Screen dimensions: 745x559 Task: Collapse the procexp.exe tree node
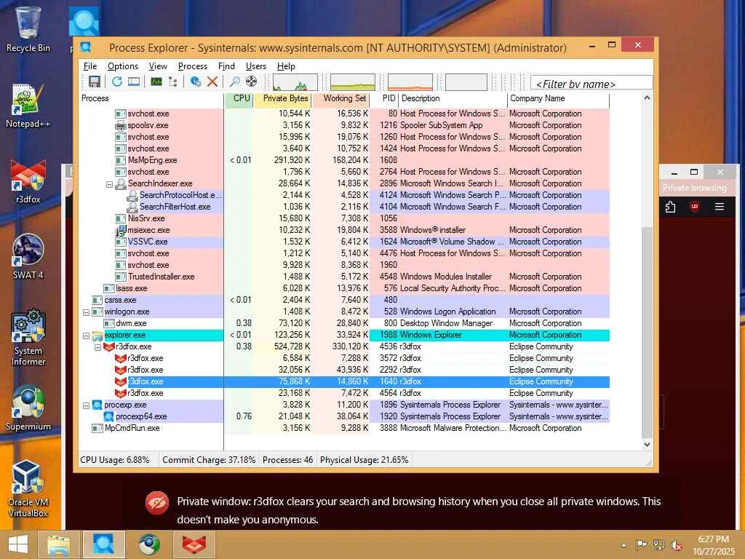(x=86, y=405)
